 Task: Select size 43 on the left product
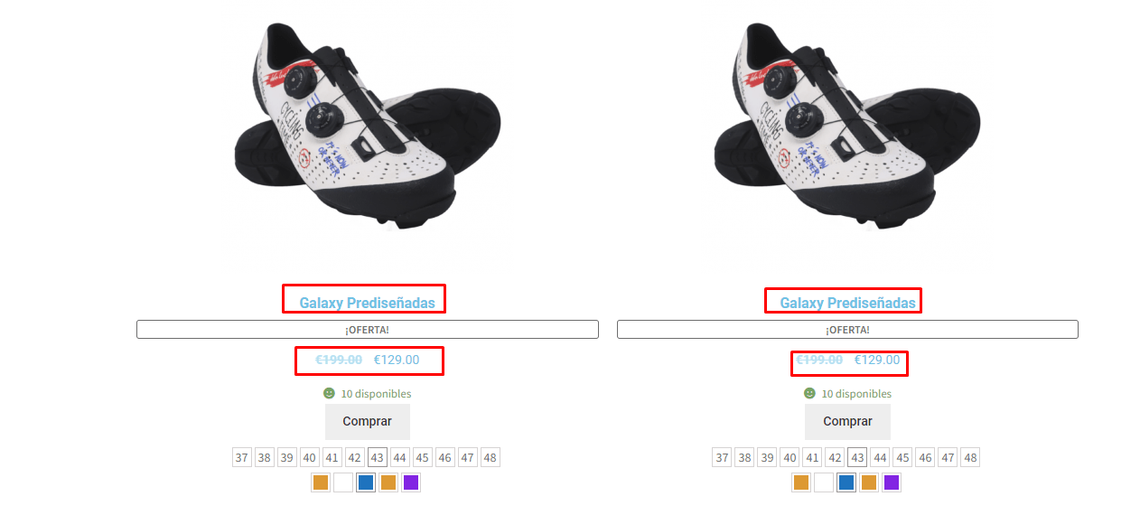[378, 457]
